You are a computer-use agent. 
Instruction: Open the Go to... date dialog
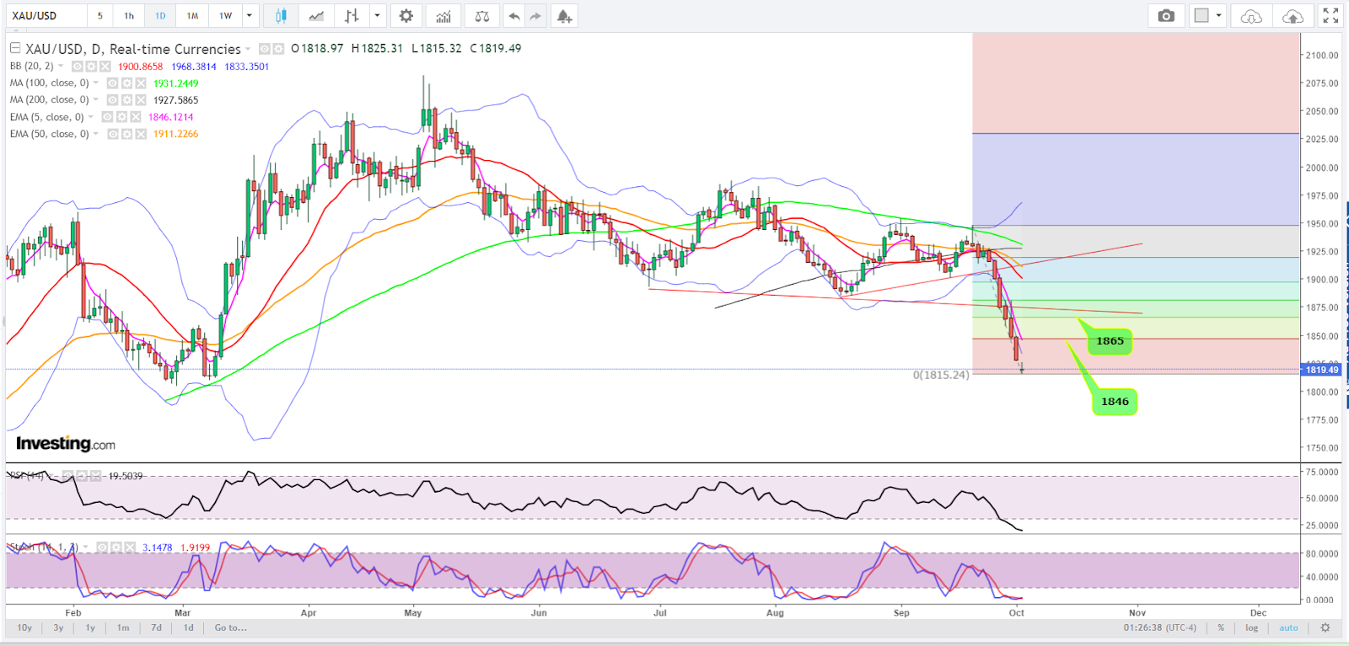click(x=230, y=627)
